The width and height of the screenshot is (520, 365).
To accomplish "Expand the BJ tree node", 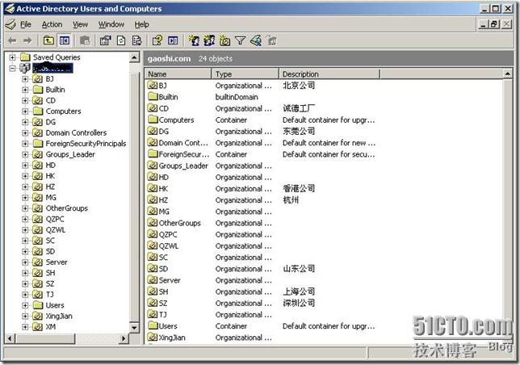I will (25, 79).
